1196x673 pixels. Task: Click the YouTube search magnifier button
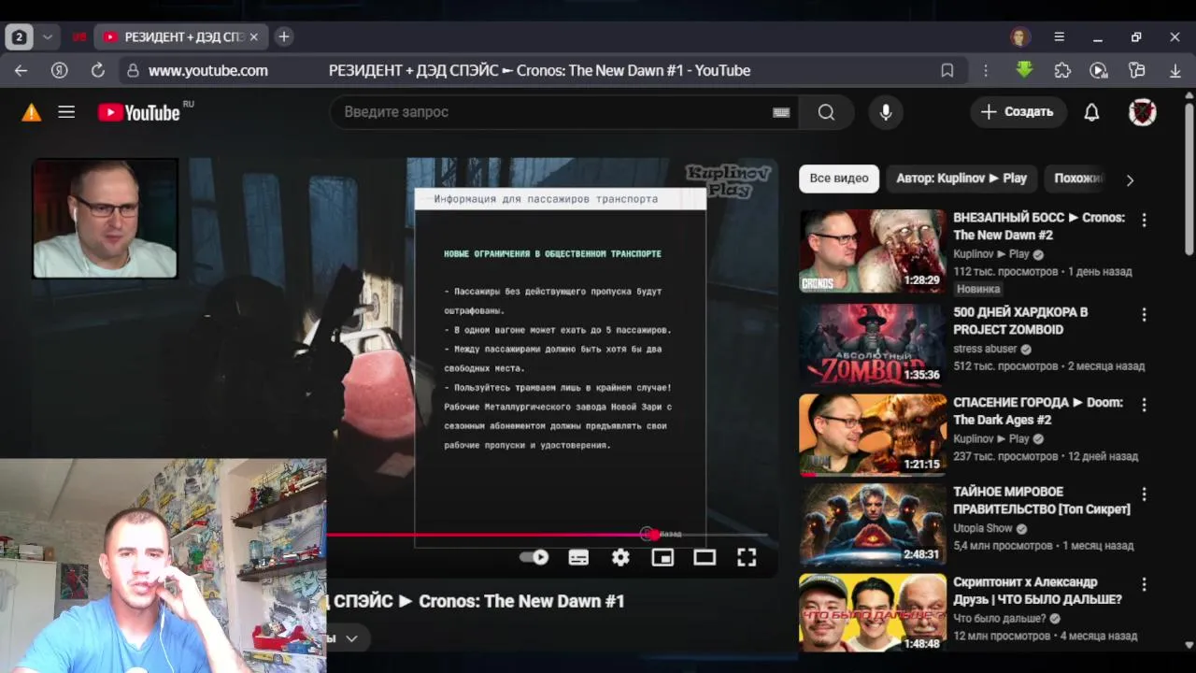(826, 112)
